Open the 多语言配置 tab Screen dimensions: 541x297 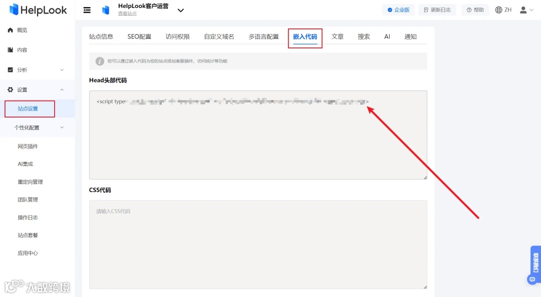click(263, 36)
